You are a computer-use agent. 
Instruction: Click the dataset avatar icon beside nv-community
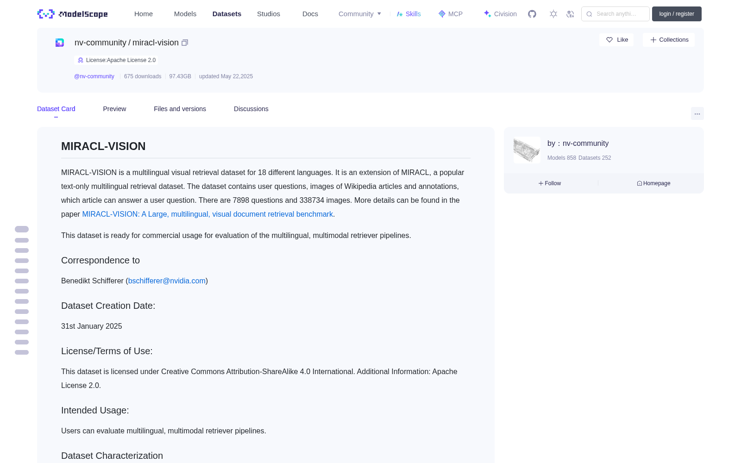pyautogui.click(x=60, y=43)
